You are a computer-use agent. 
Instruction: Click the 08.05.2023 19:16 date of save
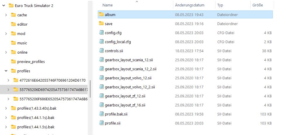(189, 24)
